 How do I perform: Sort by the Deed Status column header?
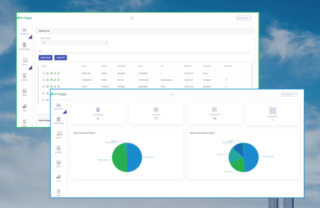(207, 66)
